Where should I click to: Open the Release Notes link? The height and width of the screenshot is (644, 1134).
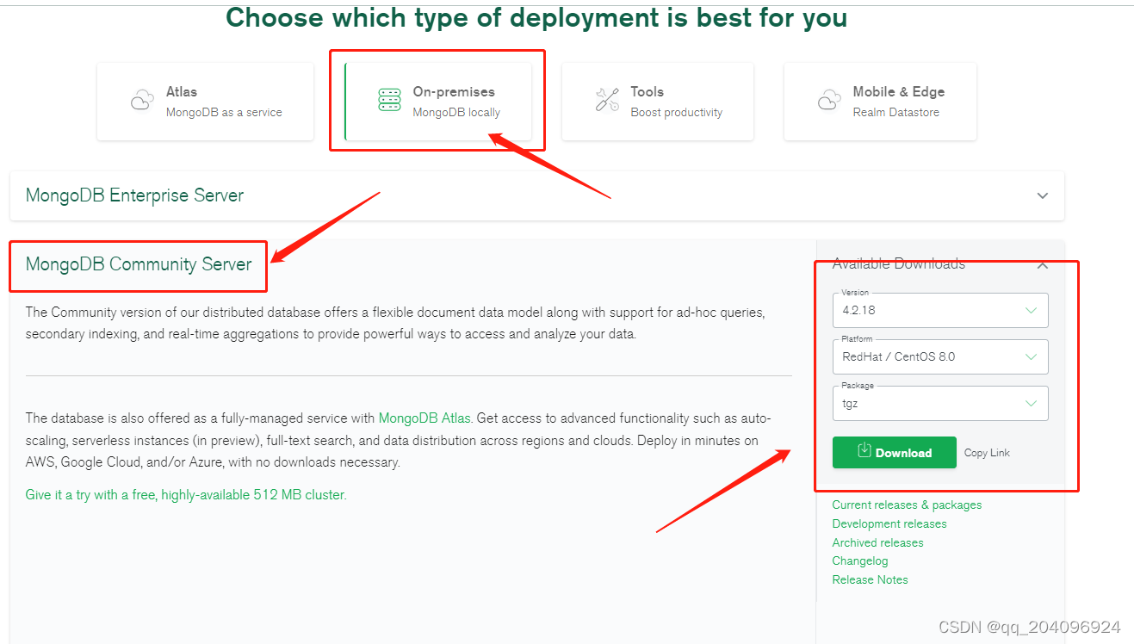pyautogui.click(x=870, y=579)
